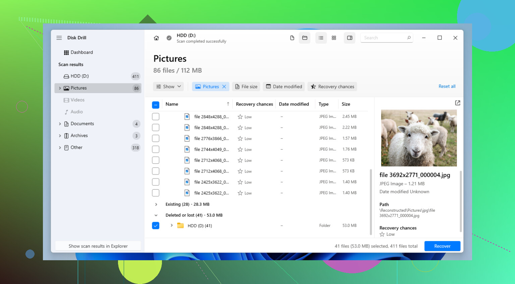Click the Documents icon in sidebar
Screen dimensions: 515x284
coord(66,124)
